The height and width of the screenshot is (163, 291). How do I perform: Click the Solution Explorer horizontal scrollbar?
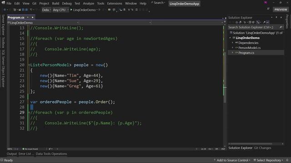(x=251, y=144)
